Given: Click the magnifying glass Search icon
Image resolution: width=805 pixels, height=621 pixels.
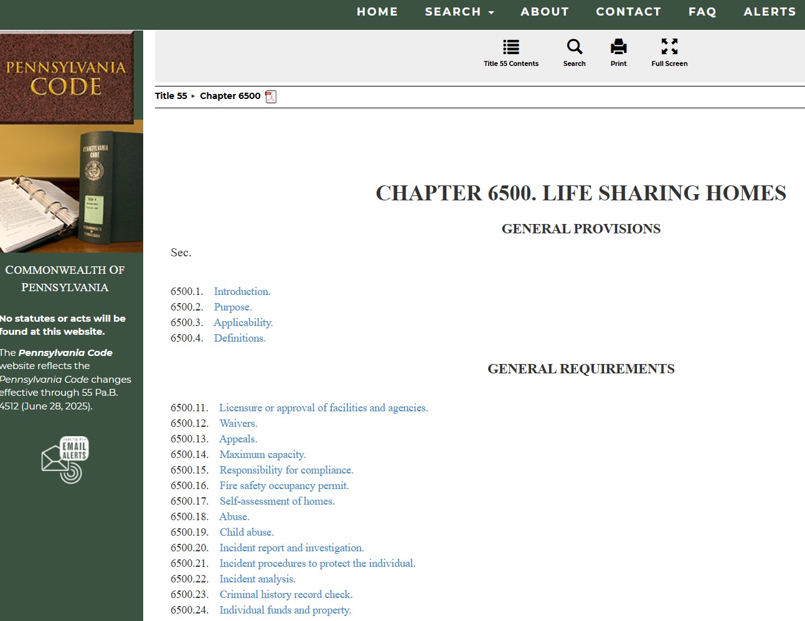Looking at the screenshot, I should tap(574, 47).
